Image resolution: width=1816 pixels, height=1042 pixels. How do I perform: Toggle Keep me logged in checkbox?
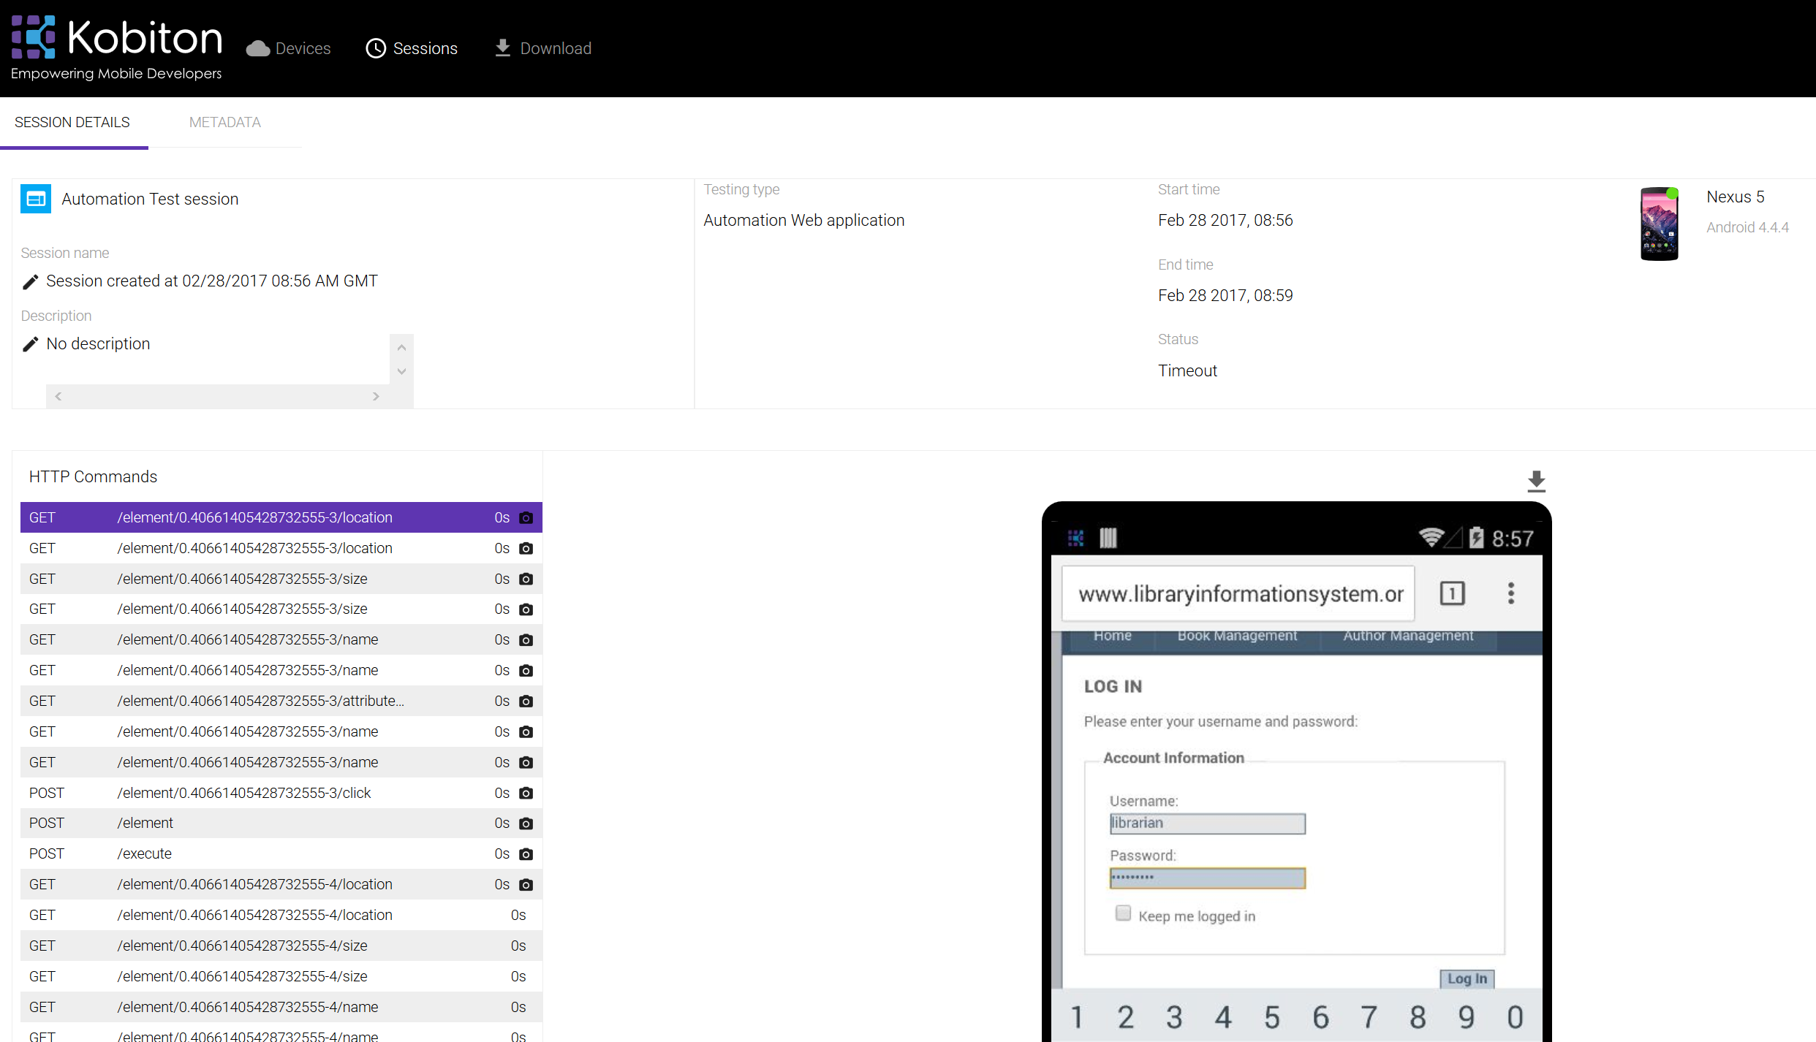(1123, 913)
